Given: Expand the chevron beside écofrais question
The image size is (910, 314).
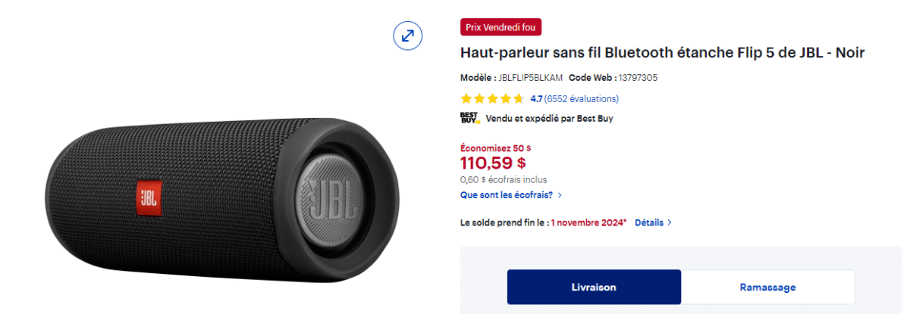Looking at the screenshot, I should [560, 195].
